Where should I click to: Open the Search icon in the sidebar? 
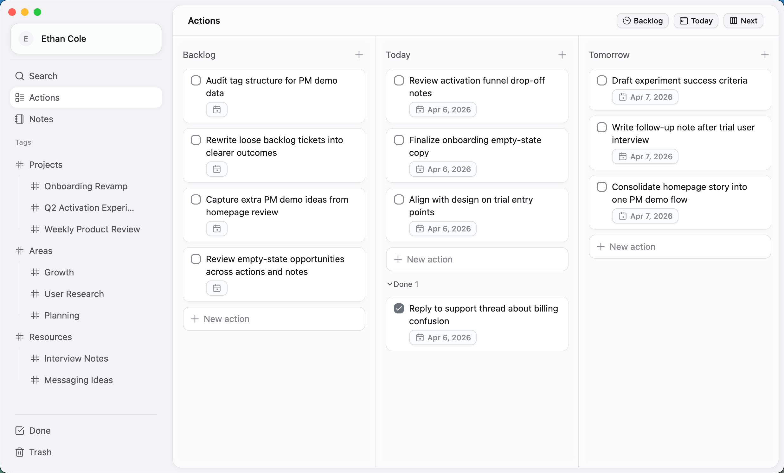pos(19,76)
